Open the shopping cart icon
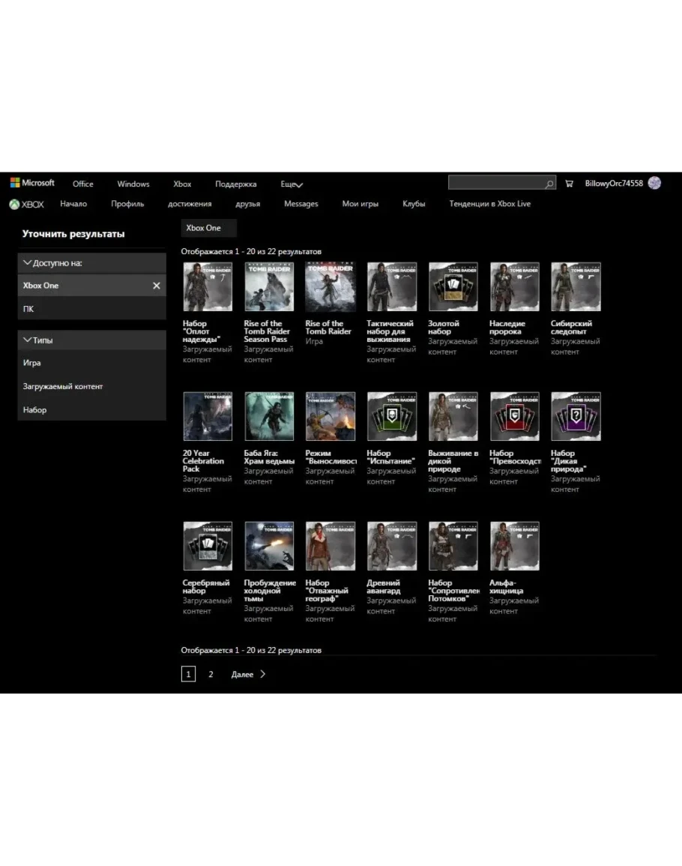 click(569, 184)
